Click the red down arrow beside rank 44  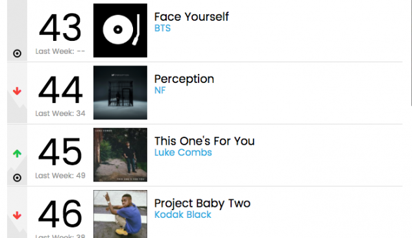[x=17, y=91]
